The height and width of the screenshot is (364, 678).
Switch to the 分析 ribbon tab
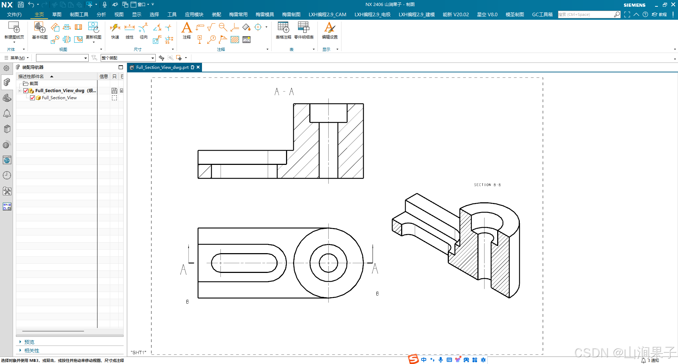coord(101,14)
